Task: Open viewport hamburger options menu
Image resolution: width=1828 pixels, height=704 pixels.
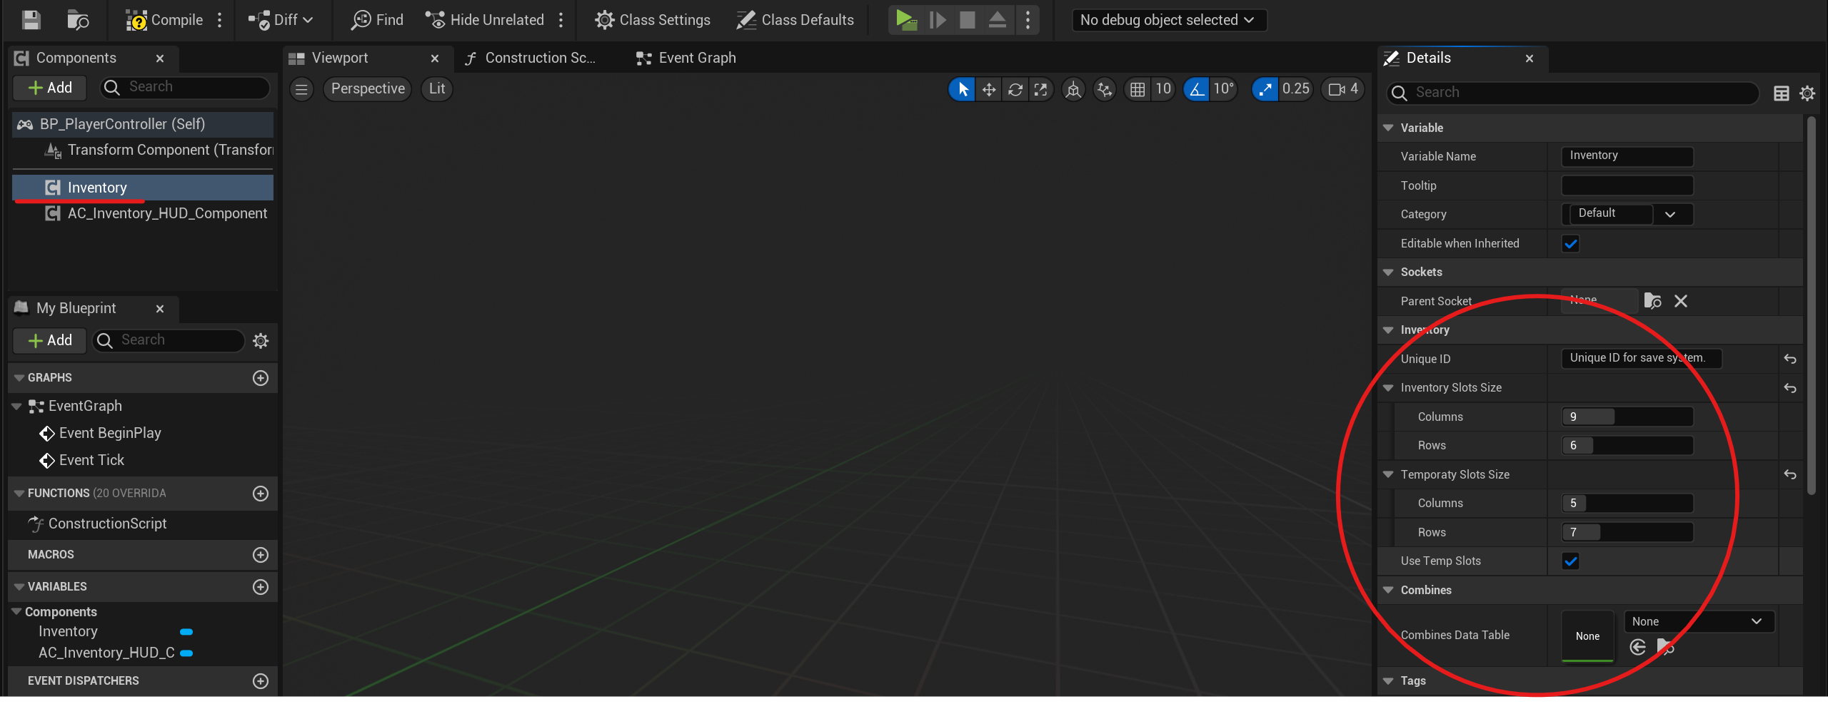Action: point(301,89)
